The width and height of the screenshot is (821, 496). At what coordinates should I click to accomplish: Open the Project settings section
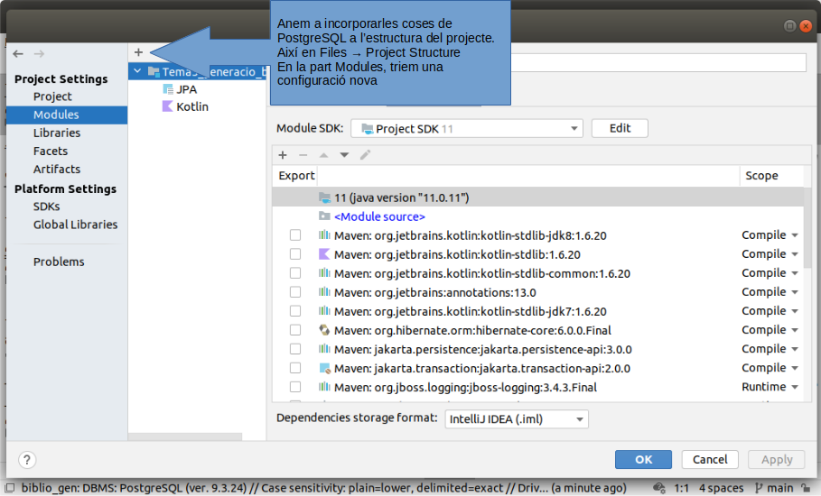coord(52,96)
